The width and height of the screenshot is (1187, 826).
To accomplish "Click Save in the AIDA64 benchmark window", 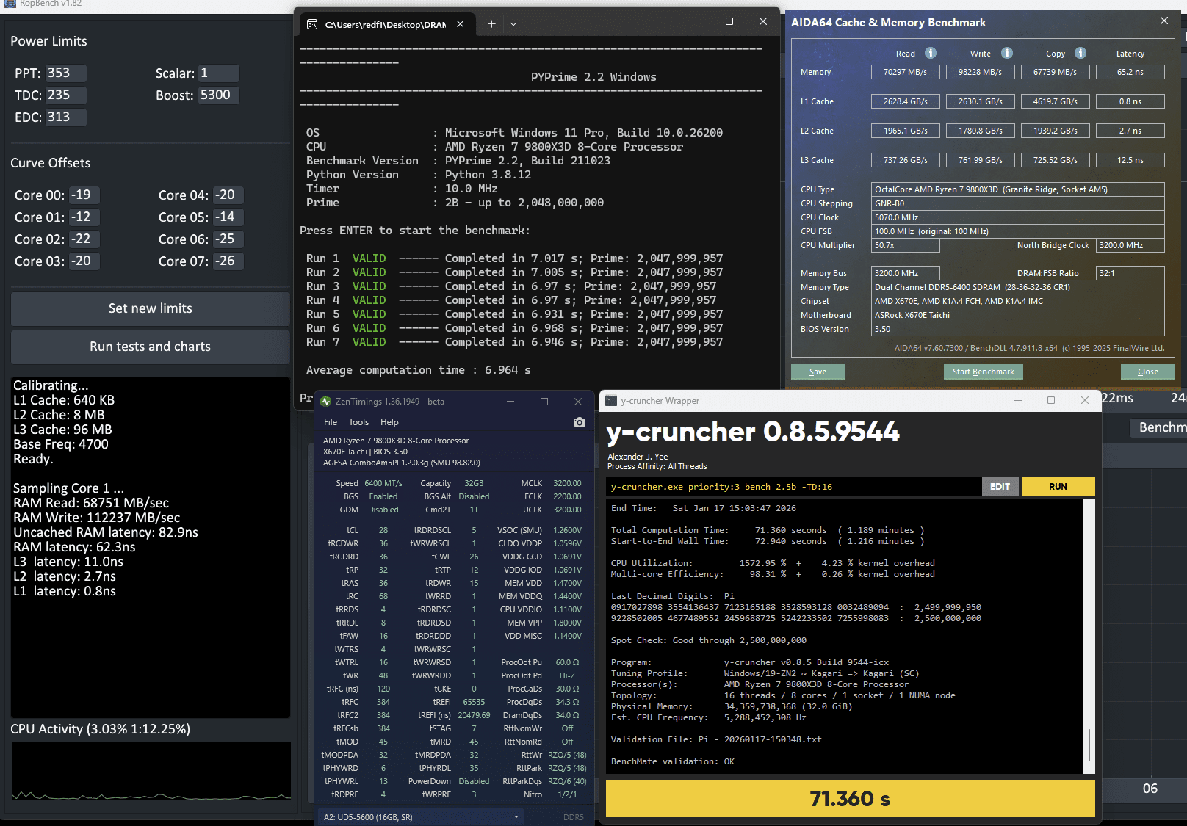I will pyautogui.click(x=818, y=372).
